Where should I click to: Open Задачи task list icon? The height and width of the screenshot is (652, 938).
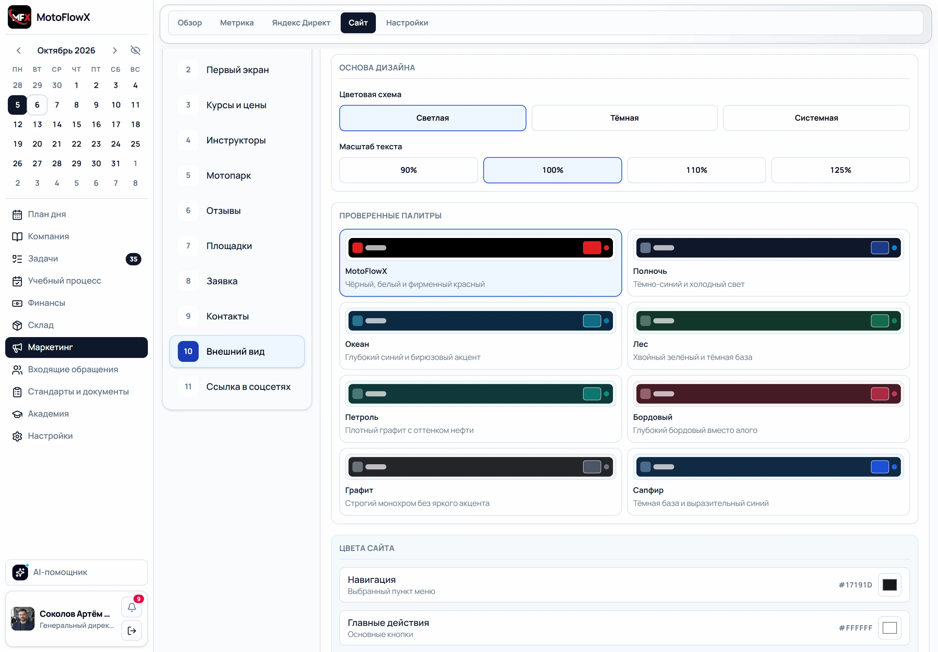click(x=17, y=259)
